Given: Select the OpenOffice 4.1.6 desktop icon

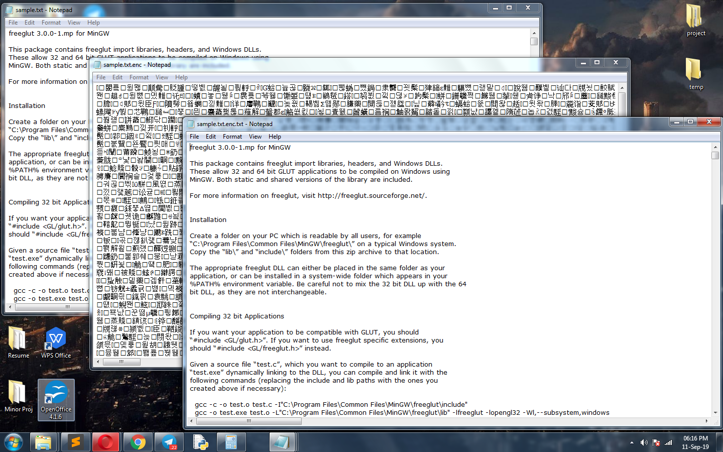Looking at the screenshot, I should (56, 400).
